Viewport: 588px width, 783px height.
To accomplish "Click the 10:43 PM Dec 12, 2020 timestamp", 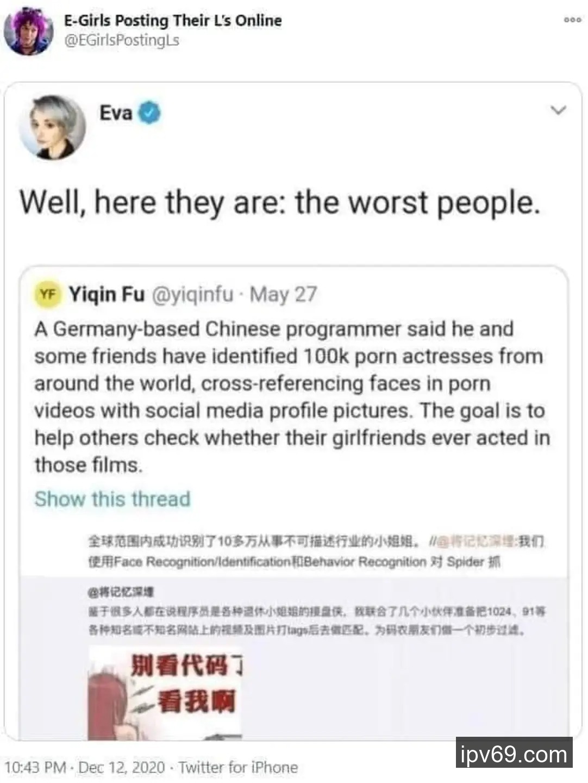I will [x=85, y=767].
